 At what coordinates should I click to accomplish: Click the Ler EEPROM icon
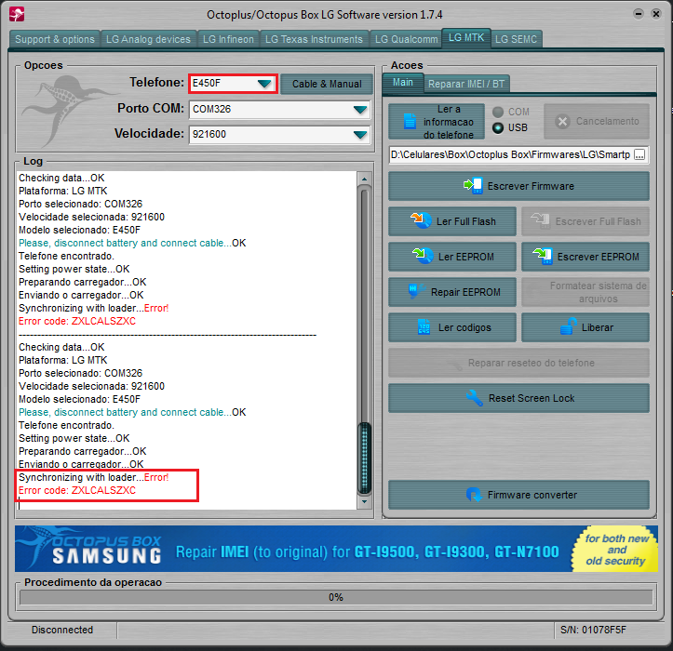423,256
